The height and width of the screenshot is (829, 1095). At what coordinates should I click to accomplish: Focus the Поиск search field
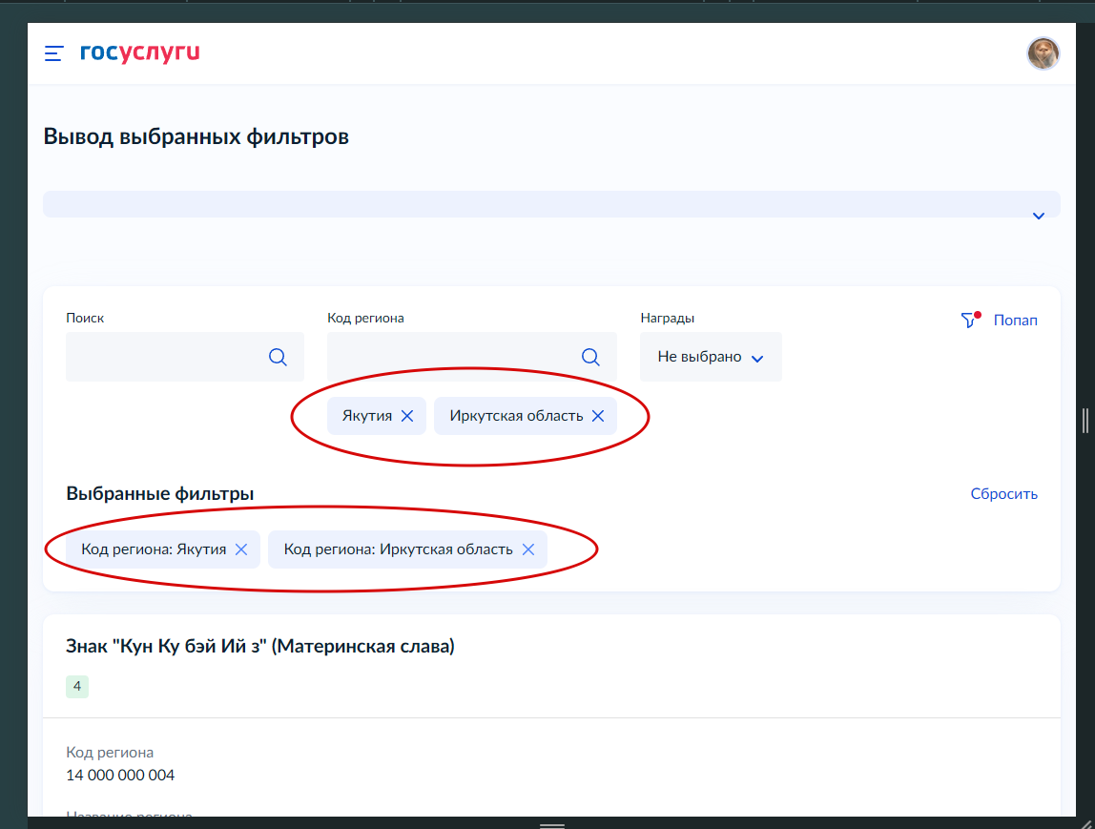click(x=162, y=357)
